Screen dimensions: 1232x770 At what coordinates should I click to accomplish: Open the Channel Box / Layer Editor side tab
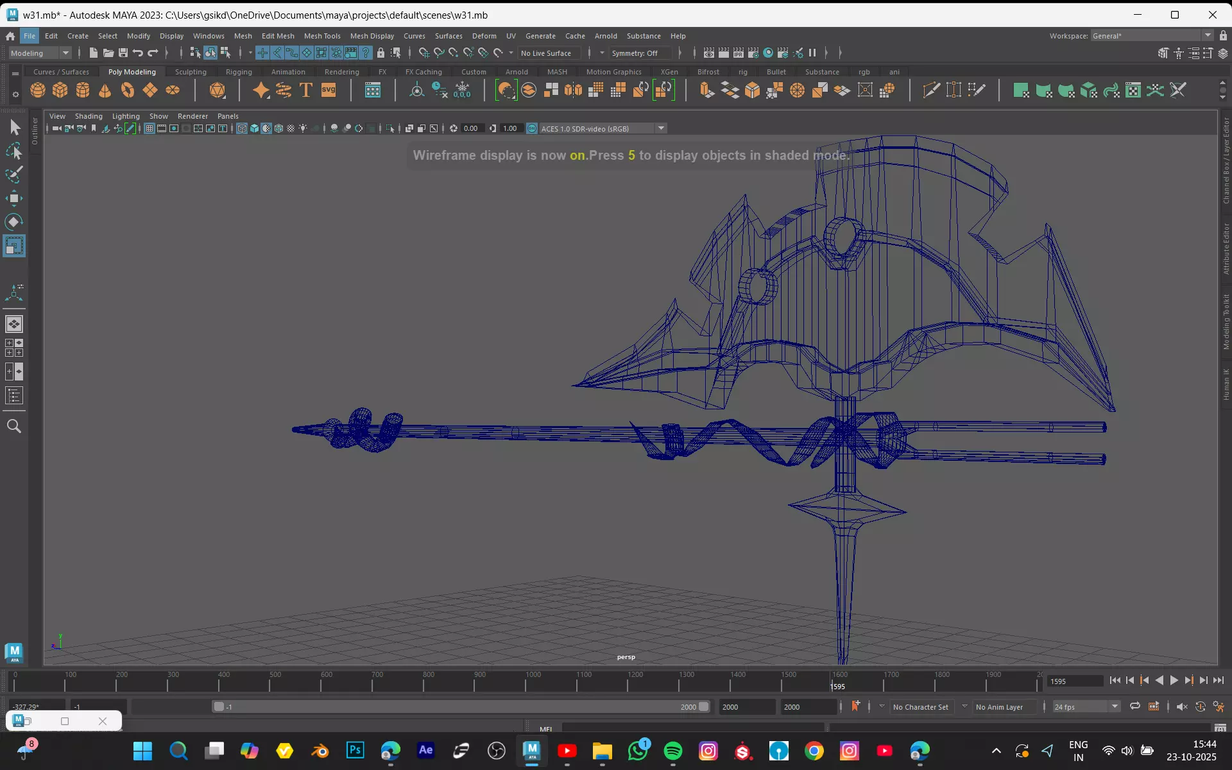pos(1226,160)
